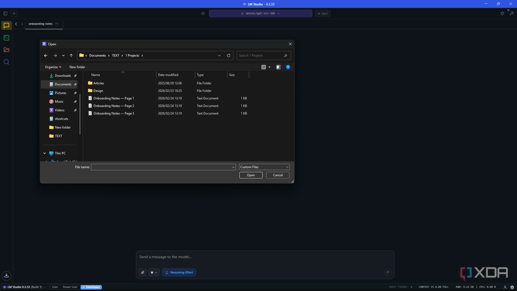Click the model settings gear icon
Viewport: 517px width, 291px height.
203,13
